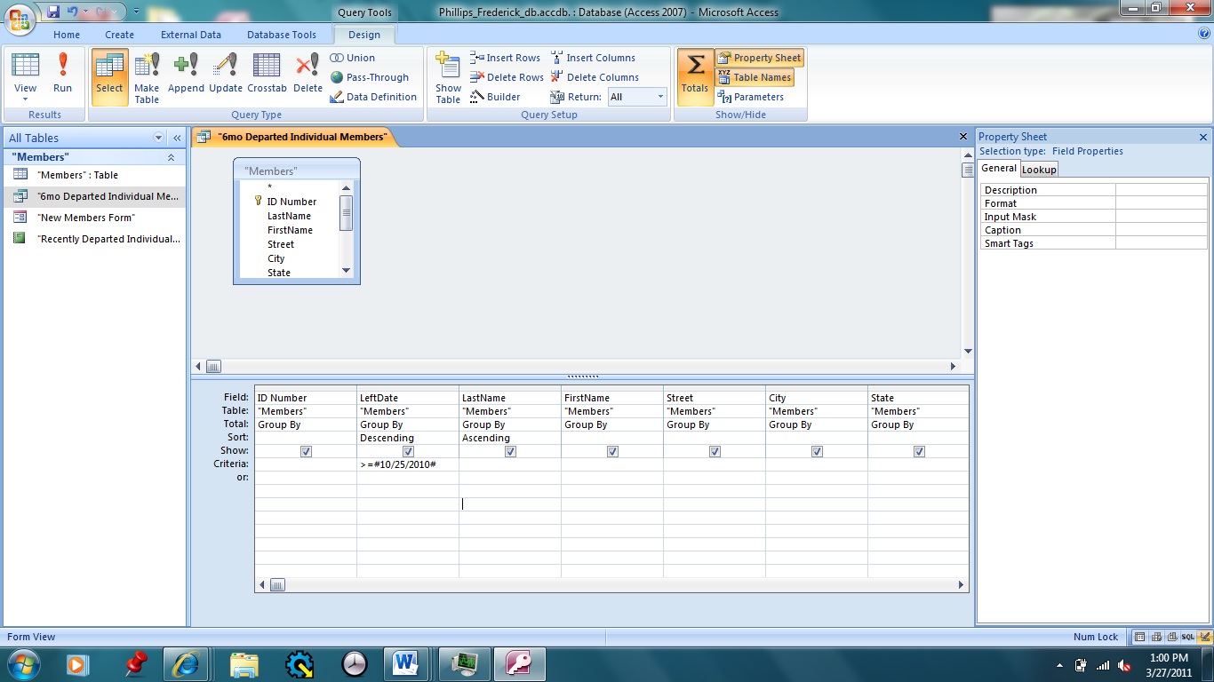Click the Windows Start button
This screenshot has height=682, width=1214.
22,664
